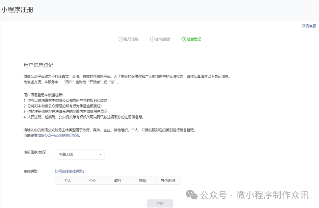Select 政府 as the subject type
This screenshot has height=208, width=319.
click(x=117, y=181)
